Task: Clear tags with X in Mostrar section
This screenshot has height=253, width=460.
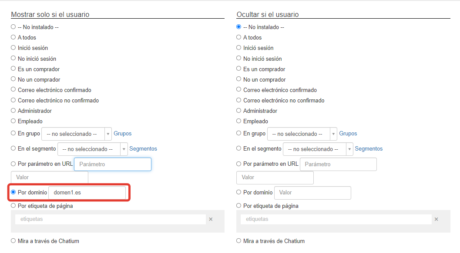Action: [211, 219]
